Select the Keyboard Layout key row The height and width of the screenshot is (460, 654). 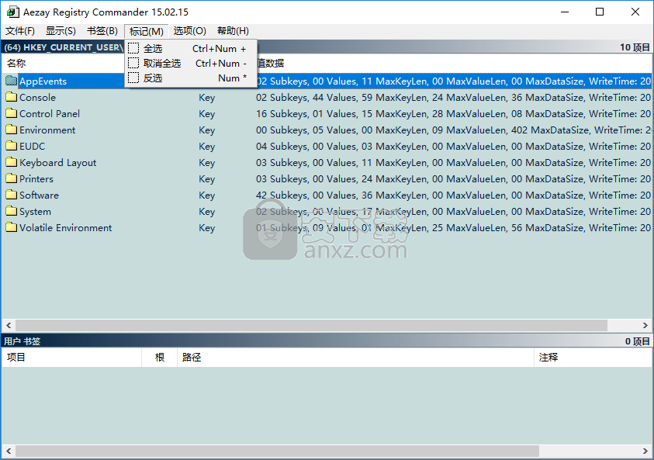pos(327,162)
